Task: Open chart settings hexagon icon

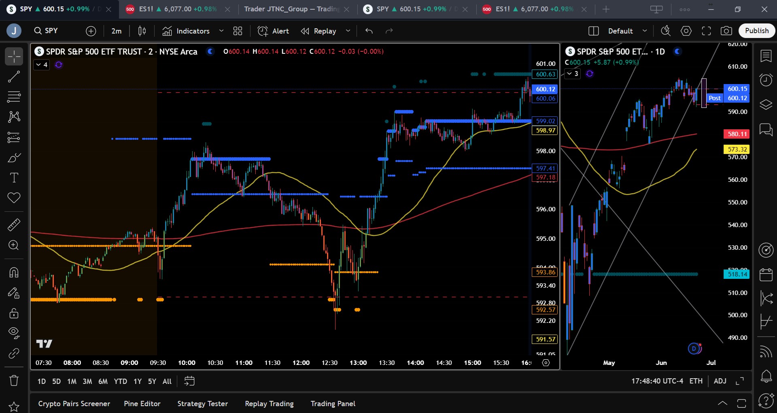Action: pos(686,31)
